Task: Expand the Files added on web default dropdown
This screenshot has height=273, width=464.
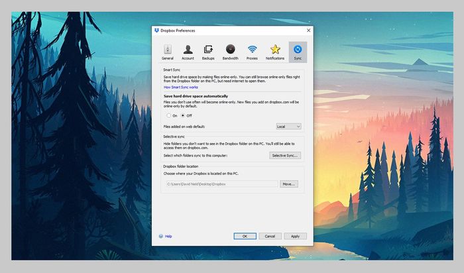Action: click(x=288, y=126)
